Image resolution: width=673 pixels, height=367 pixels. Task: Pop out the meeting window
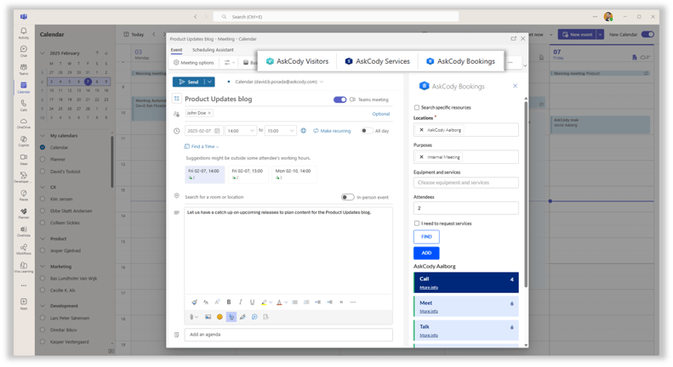point(513,38)
